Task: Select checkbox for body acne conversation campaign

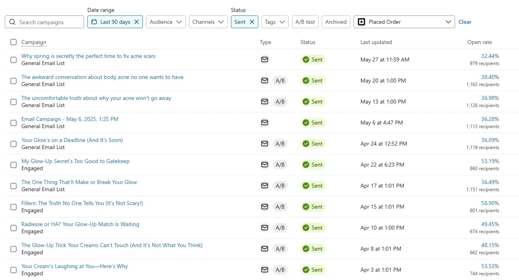Action: [13, 81]
